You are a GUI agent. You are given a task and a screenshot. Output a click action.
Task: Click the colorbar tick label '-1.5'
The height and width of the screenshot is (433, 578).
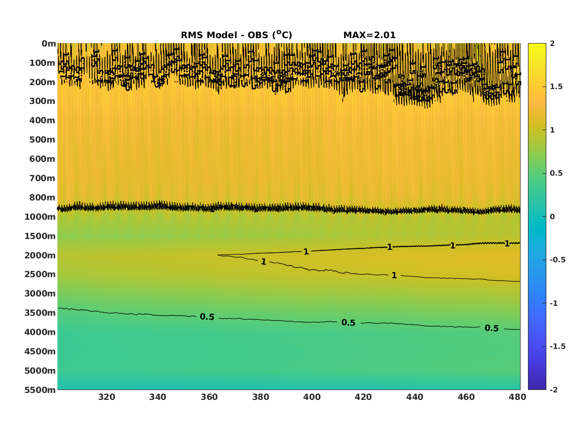pyautogui.click(x=558, y=346)
